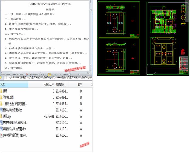
Task: Switch to Web Layout view icon
Action: [55, 74]
